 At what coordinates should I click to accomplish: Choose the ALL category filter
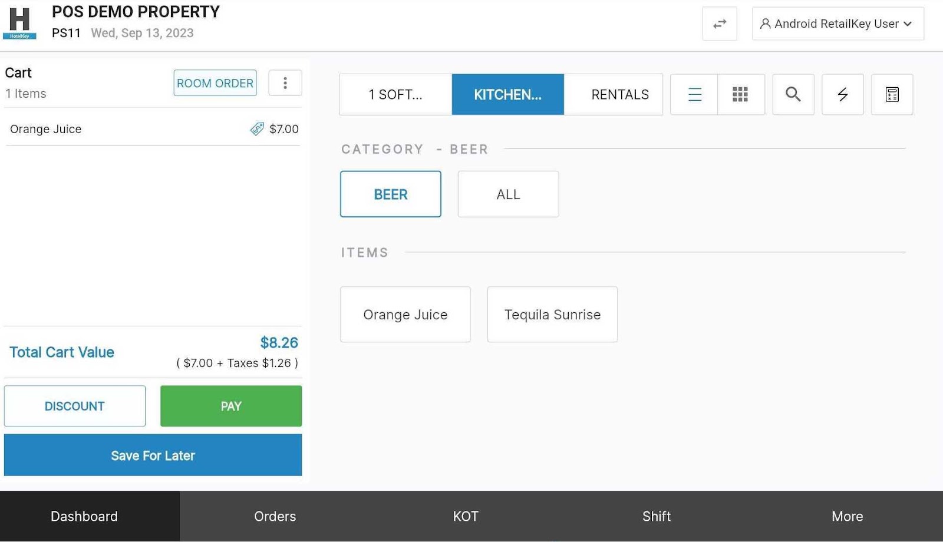[508, 194]
